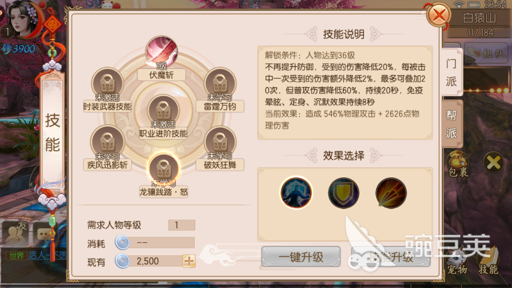Choose the red arrows effect option
The width and height of the screenshot is (512, 288).
coord(391,193)
